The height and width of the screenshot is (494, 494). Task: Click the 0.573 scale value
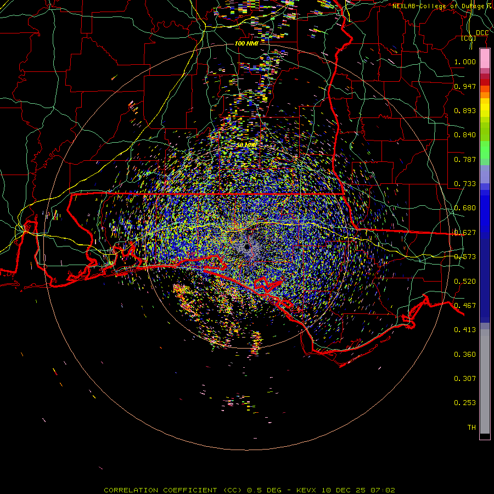pyautogui.click(x=465, y=257)
